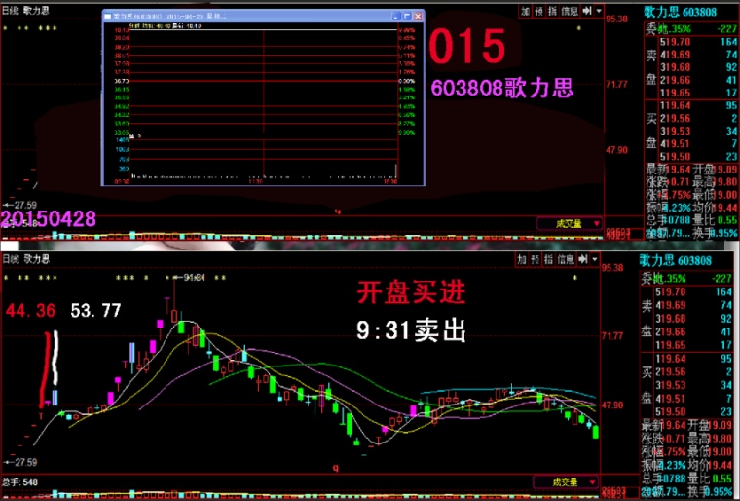The image size is (740, 501).
Task: Expand the dropdown arrow in the upper chart toolbar
Action: pyautogui.click(x=599, y=11)
